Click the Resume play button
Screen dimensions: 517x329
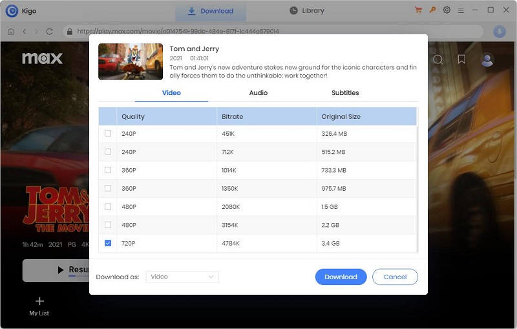(x=56, y=270)
